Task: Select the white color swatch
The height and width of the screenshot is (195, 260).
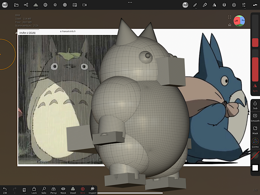Action: [x=255, y=168]
